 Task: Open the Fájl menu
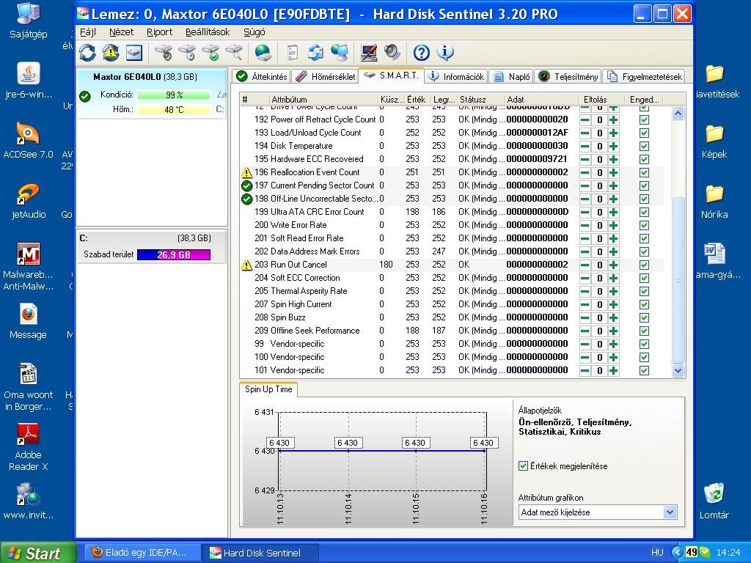[88, 32]
